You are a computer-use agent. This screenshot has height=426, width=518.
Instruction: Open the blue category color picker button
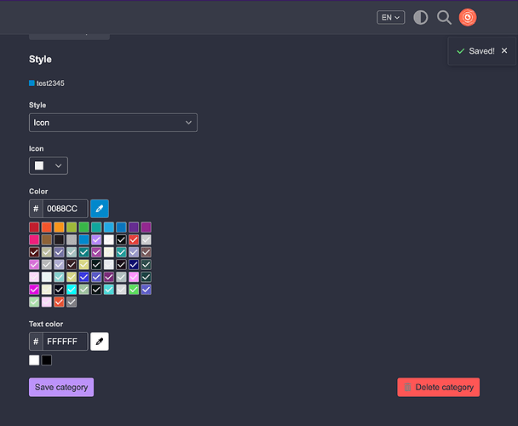coord(100,209)
